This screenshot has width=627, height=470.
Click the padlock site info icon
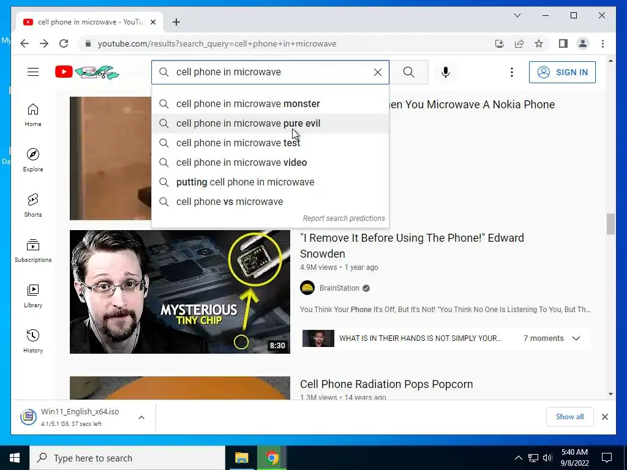point(88,43)
